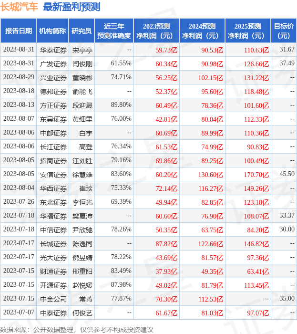Click researcher name 白宇
Screen dimensions: 297x334
pos(86,133)
